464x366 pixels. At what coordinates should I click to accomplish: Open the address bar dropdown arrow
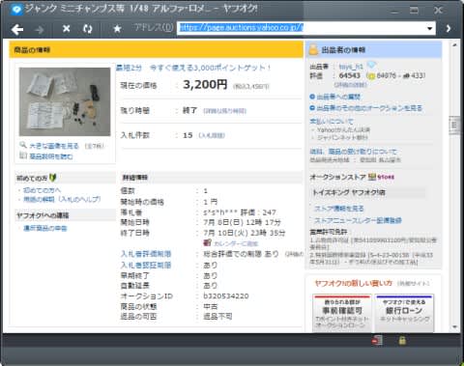click(429, 29)
